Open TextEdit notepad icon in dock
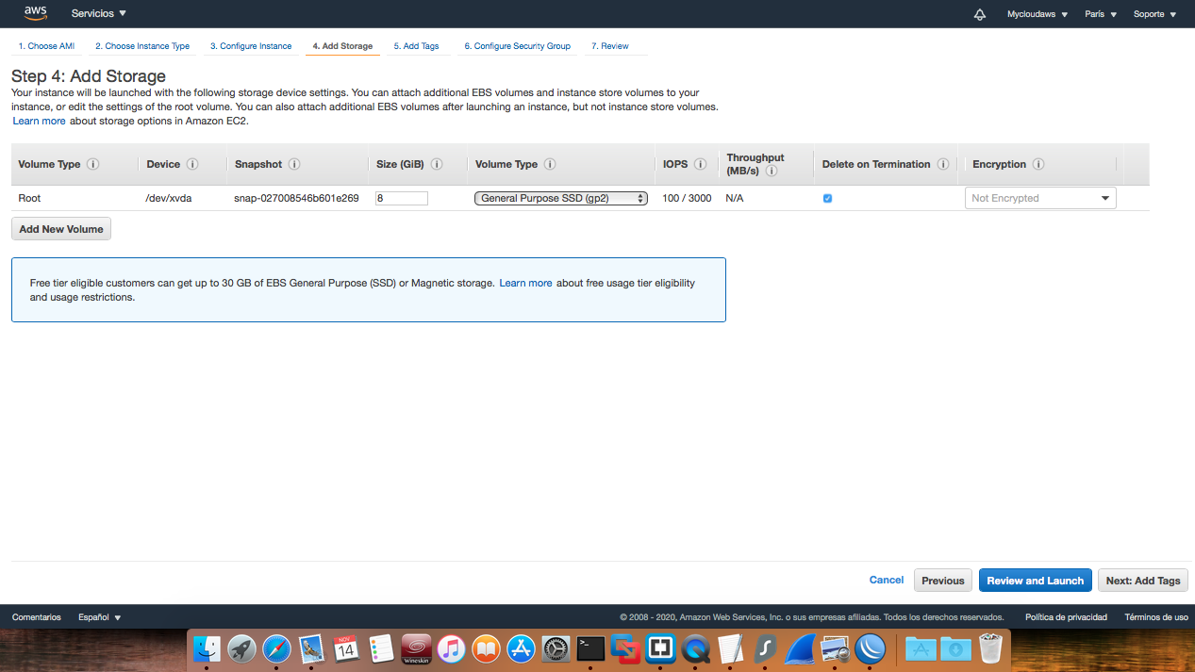The width and height of the screenshot is (1195, 672). [730, 648]
